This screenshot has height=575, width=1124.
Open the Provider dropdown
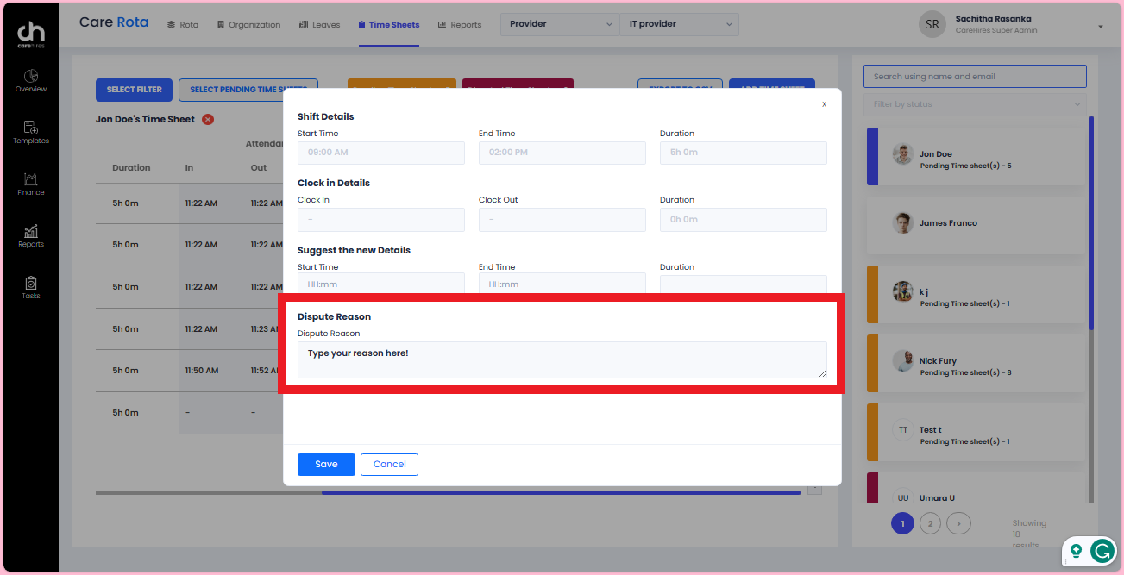(x=559, y=24)
